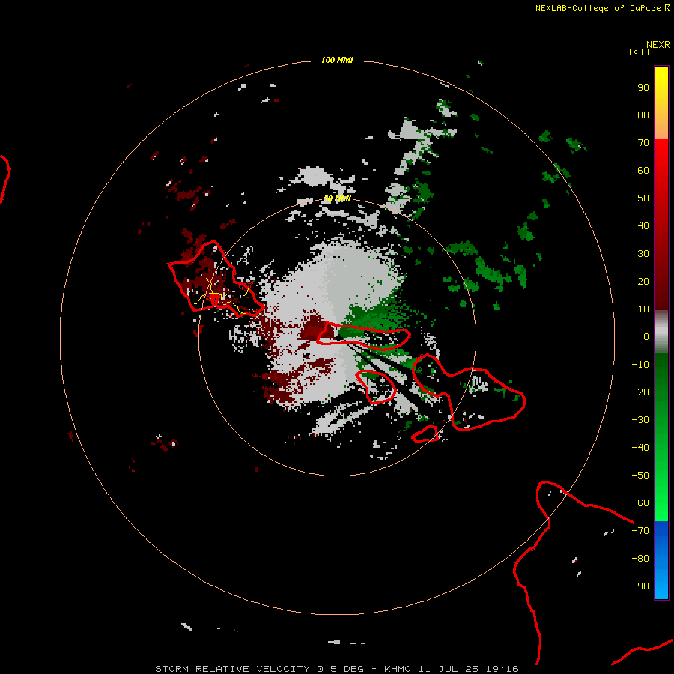Click the NEXR label above the color scale

pyautogui.click(x=658, y=45)
